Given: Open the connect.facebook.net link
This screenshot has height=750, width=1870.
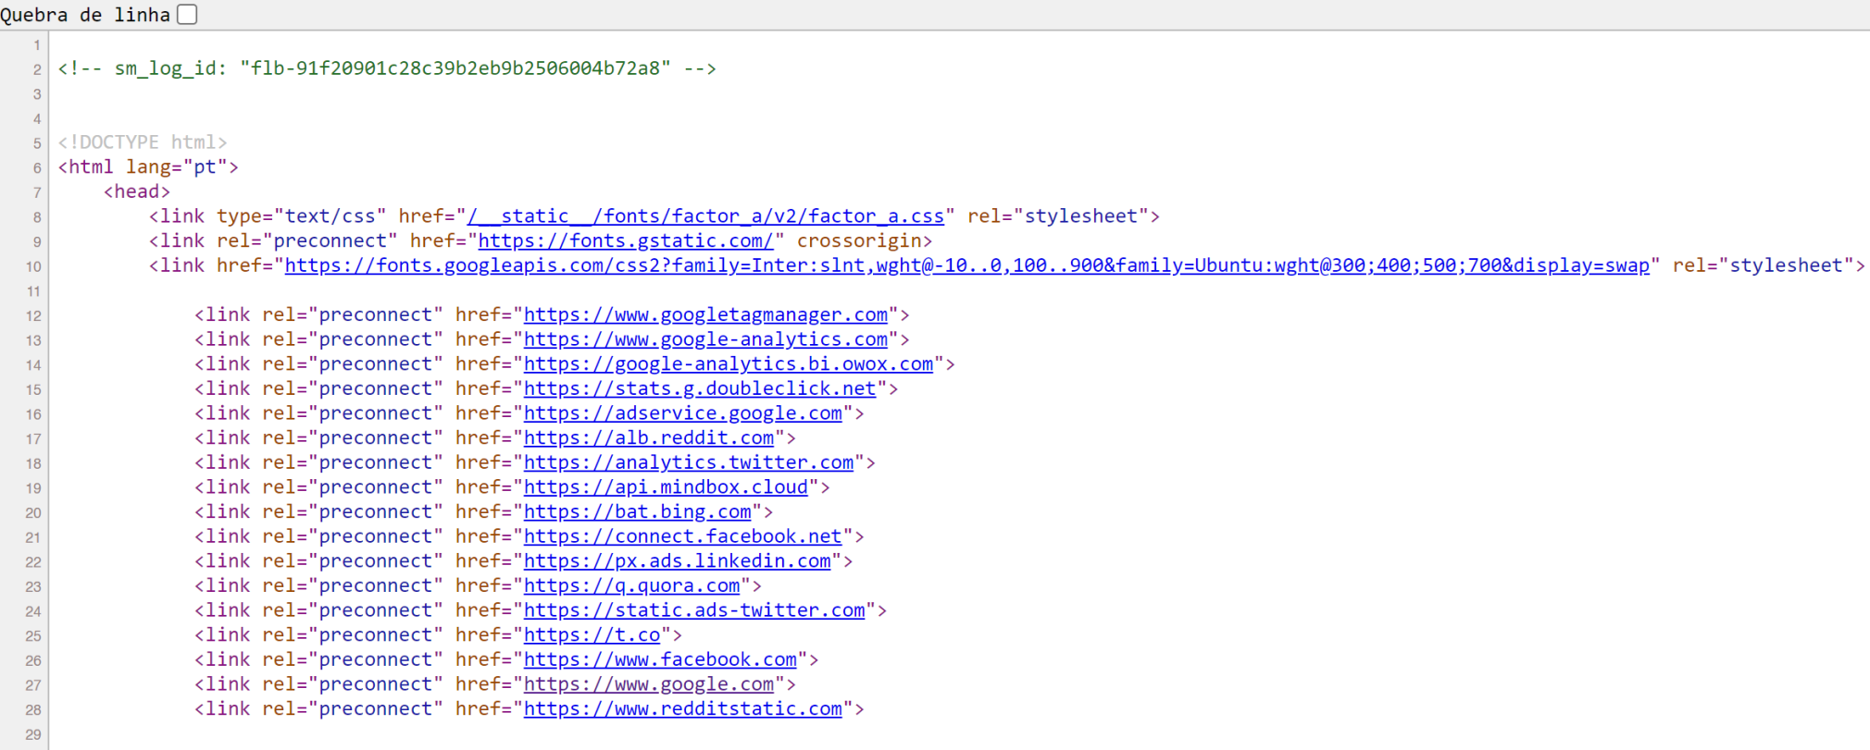Looking at the screenshot, I should (683, 536).
